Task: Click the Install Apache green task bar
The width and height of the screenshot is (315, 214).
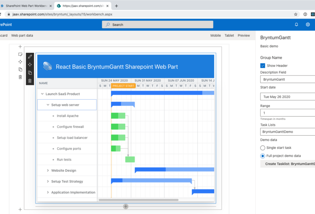Action: (x=118, y=116)
